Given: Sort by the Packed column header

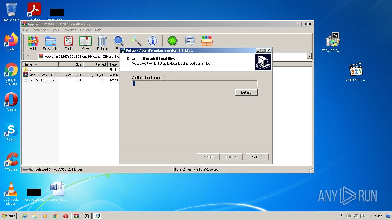Looking at the screenshot, I should pyautogui.click(x=96, y=64).
